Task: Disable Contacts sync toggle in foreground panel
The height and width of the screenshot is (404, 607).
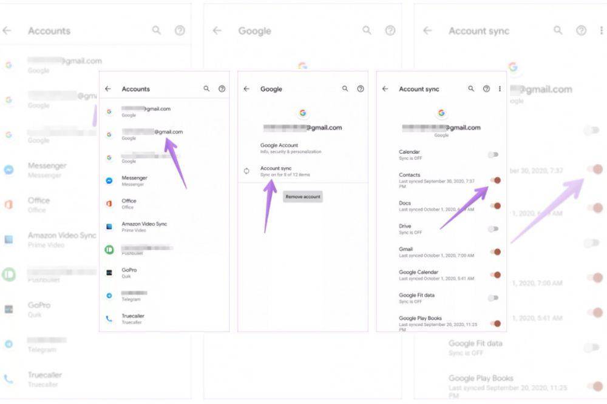Action: click(495, 180)
